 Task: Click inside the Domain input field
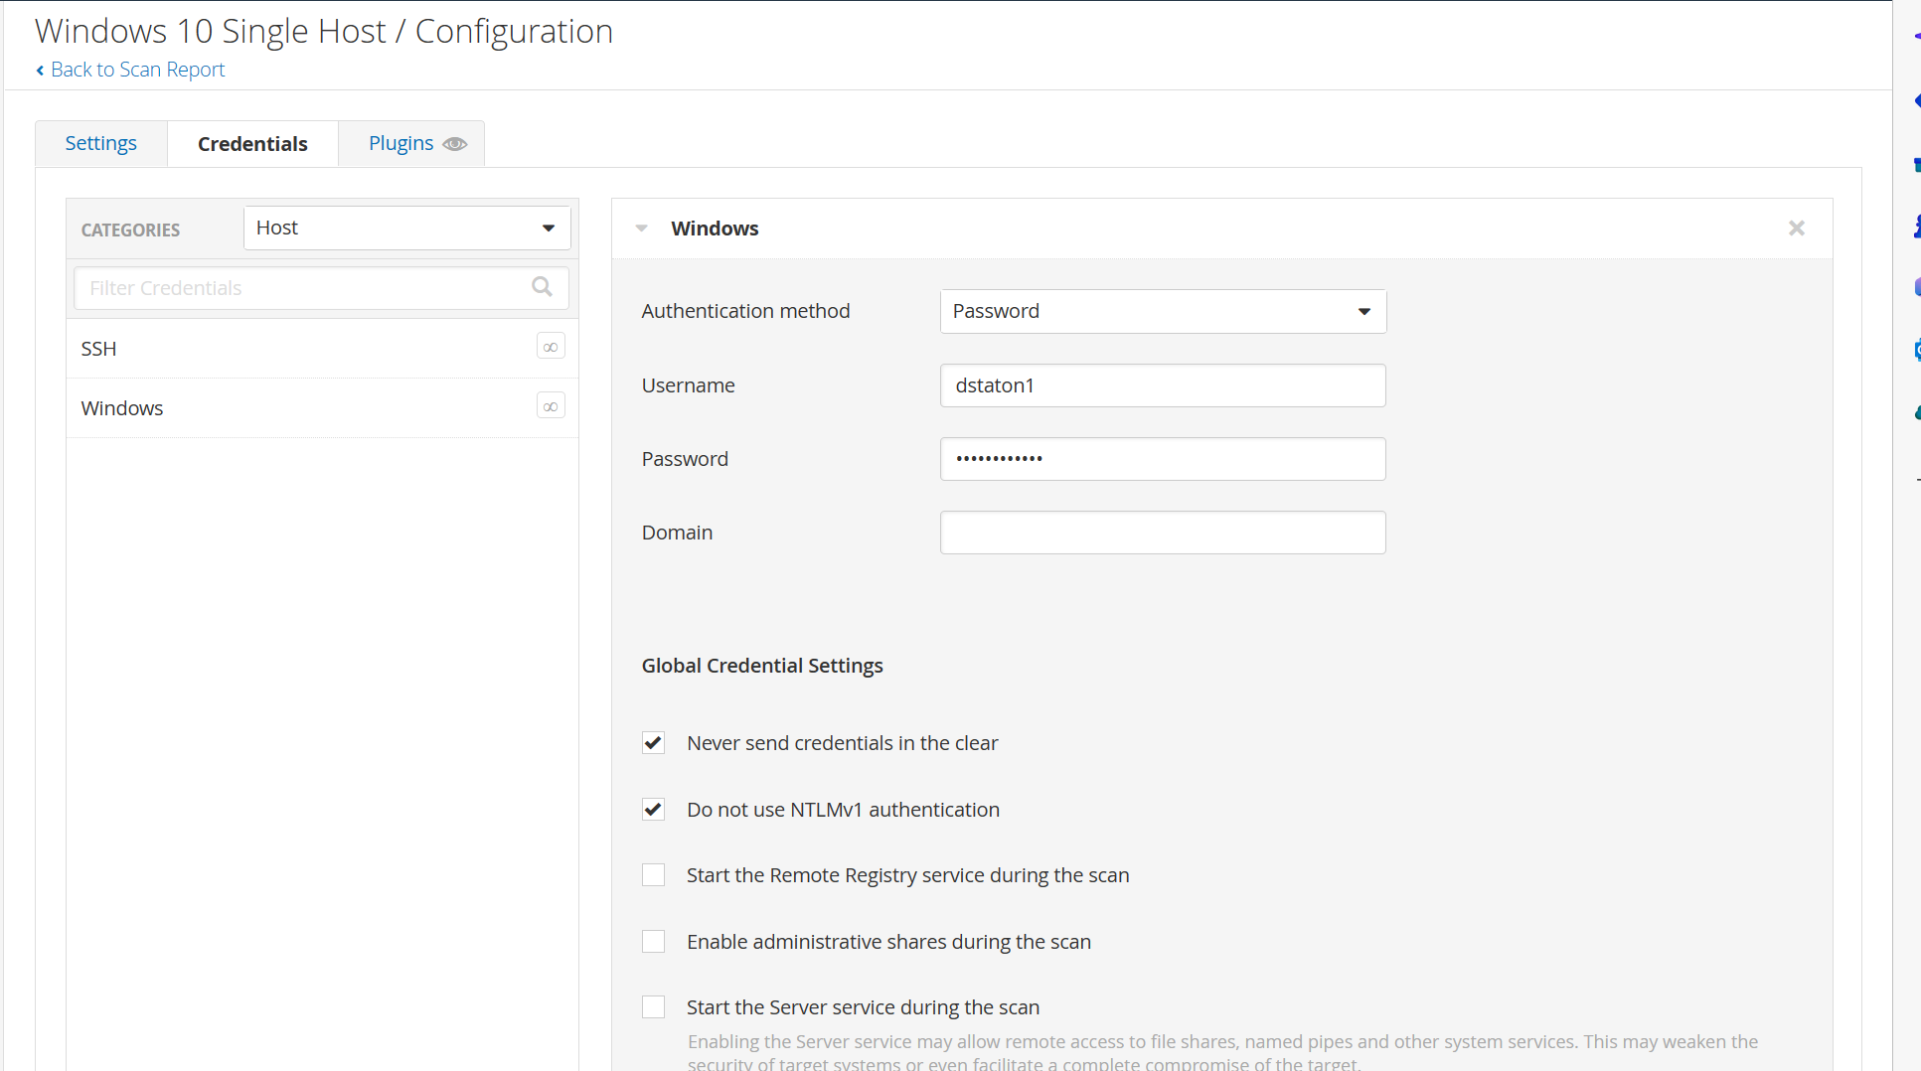coord(1162,533)
